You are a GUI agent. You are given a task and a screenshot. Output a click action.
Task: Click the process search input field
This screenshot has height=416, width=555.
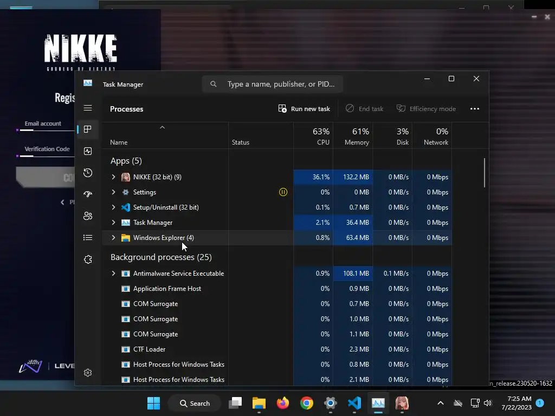(x=273, y=84)
